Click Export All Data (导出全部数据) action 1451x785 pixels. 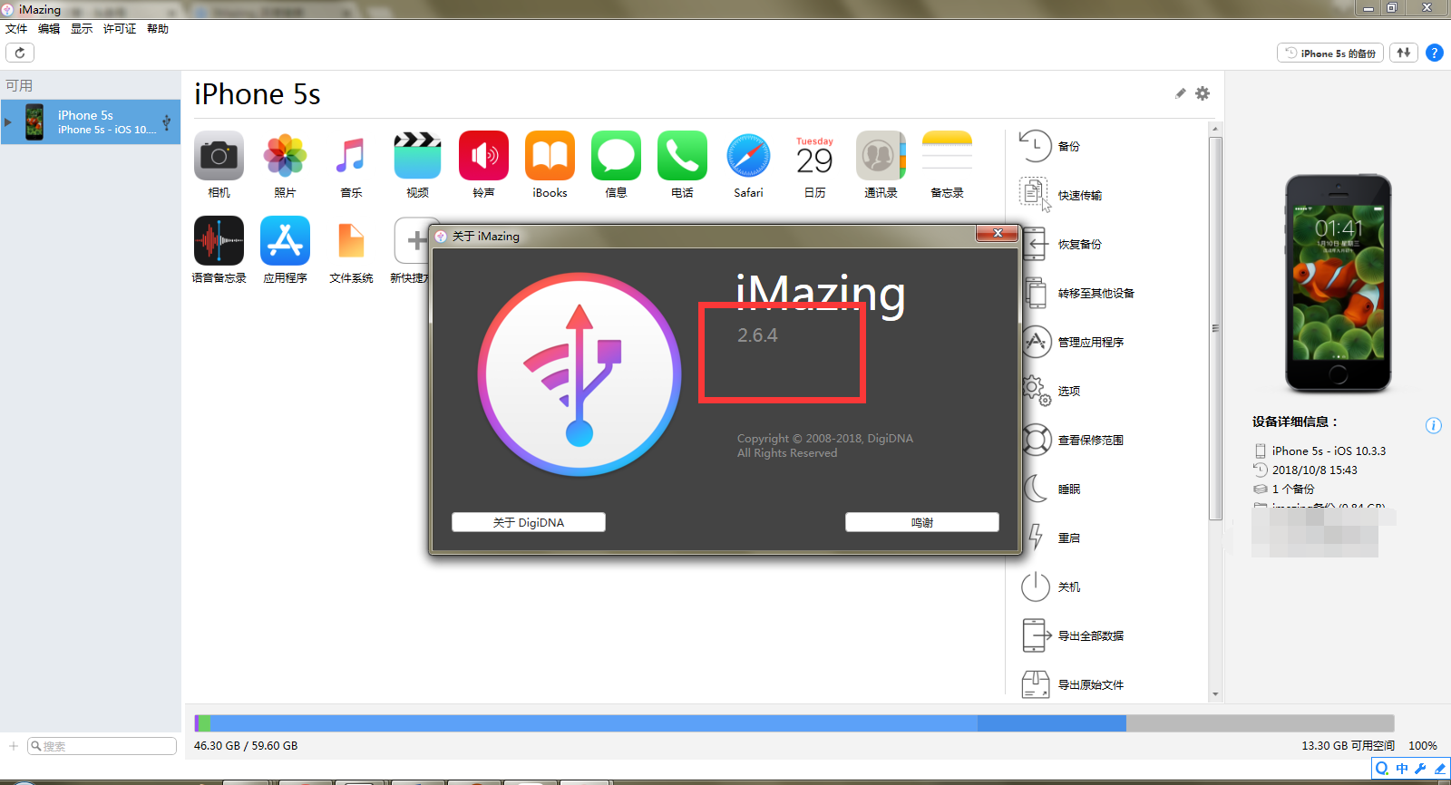click(x=1072, y=635)
